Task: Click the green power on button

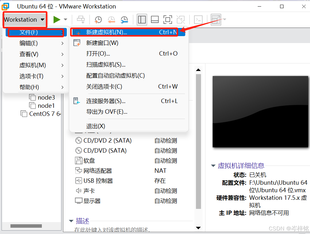Action: coord(57,19)
